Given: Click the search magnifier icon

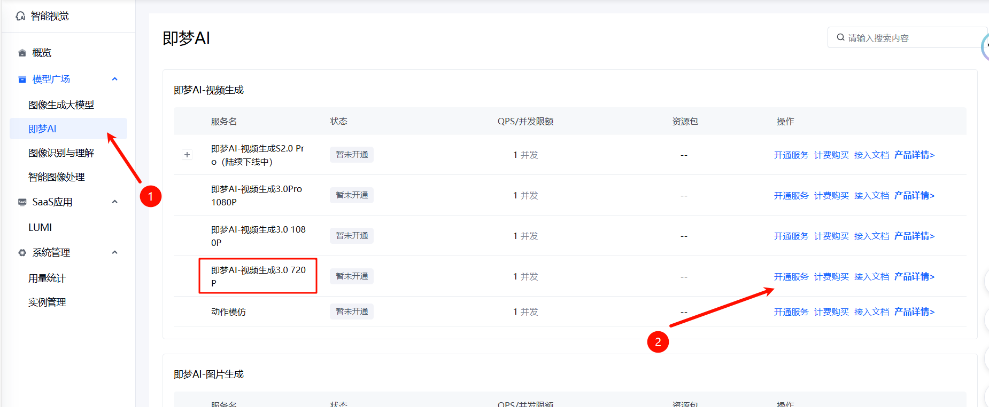Looking at the screenshot, I should click(840, 37).
